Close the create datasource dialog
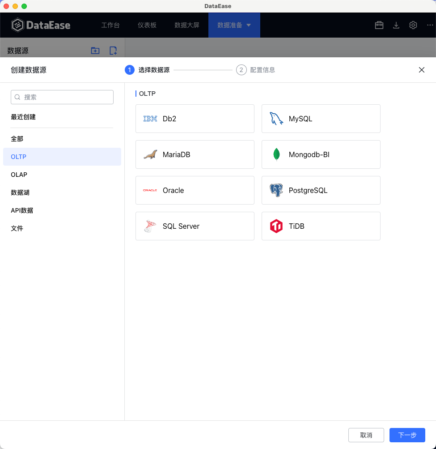 point(421,70)
